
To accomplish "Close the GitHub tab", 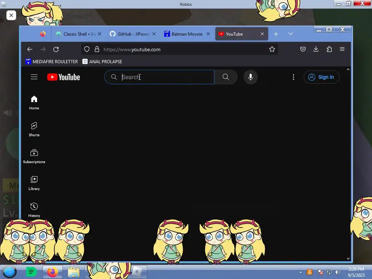I will click(154, 34).
